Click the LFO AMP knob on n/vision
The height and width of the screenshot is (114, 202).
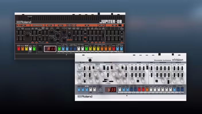click(79, 68)
